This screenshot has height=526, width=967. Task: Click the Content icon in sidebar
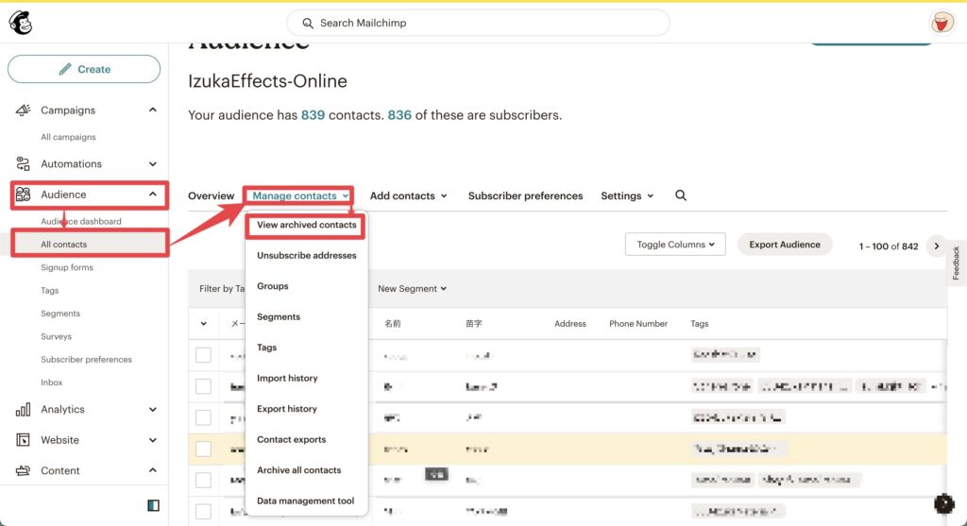[x=23, y=470]
